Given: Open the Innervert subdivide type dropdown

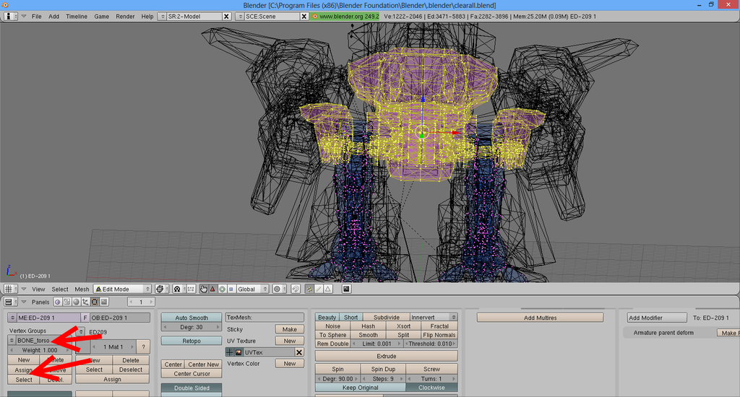Looking at the screenshot, I should coord(434,318).
